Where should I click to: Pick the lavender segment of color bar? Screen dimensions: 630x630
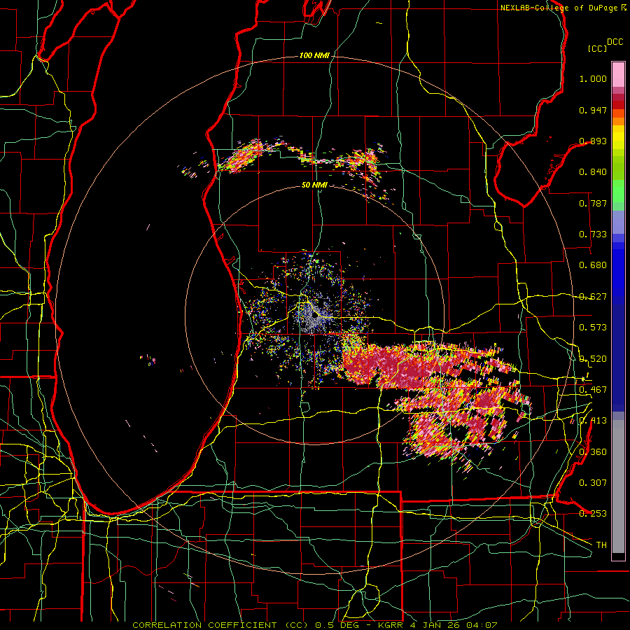pyautogui.click(x=618, y=222)
